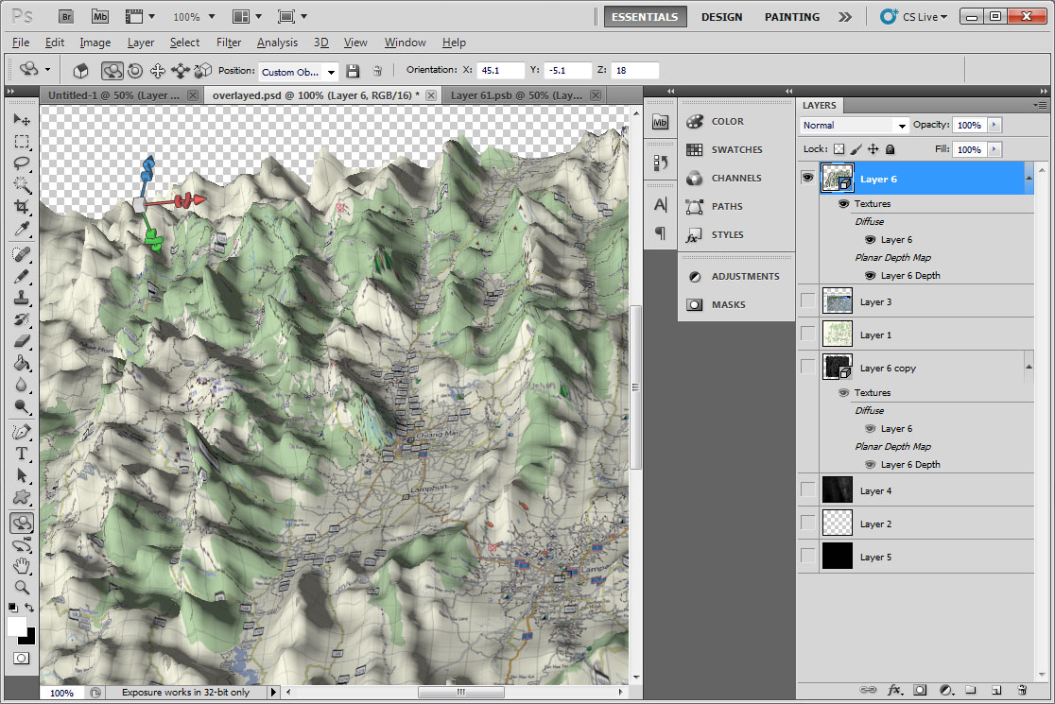
Task: Select the Lasso tool
Action: coord(22,163)
